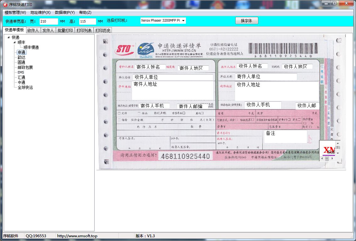Select the 寄件人单位 field on the waybill
Image resolution: width=356 pixels, height=241 pixels.
tap(266, 77)
